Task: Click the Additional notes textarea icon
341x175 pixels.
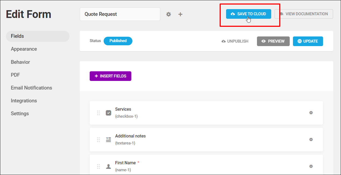Action: (108, 140)
